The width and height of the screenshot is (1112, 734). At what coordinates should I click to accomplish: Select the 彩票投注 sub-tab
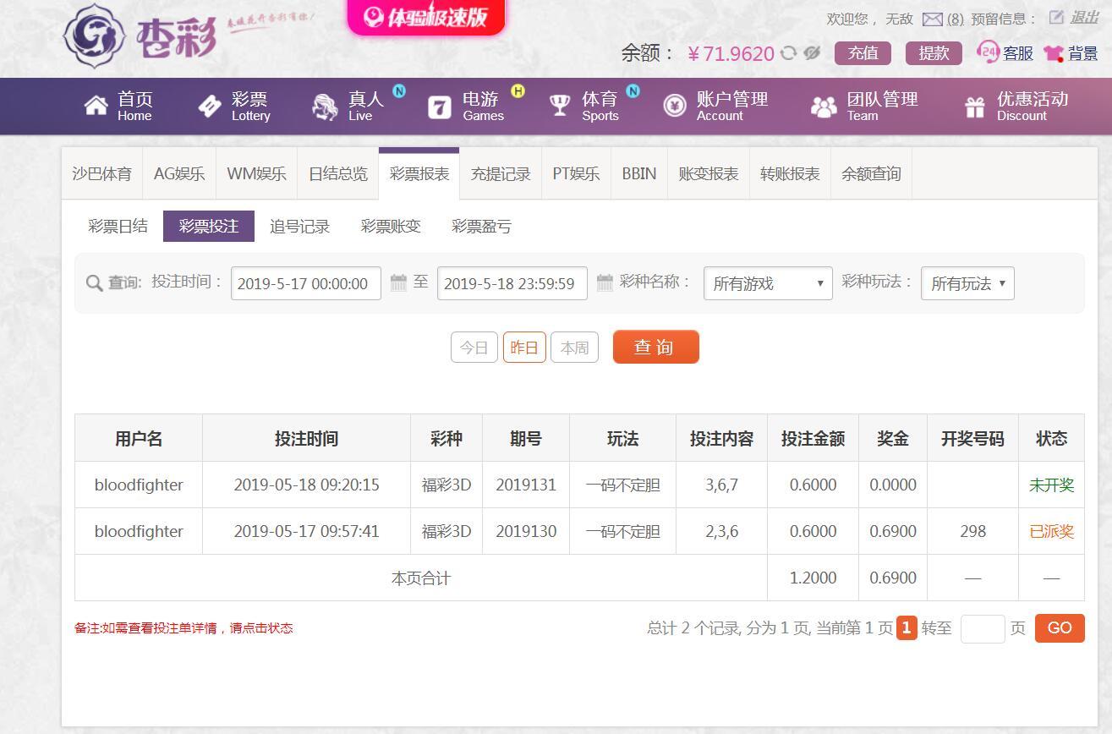click(x=209, y=227)
